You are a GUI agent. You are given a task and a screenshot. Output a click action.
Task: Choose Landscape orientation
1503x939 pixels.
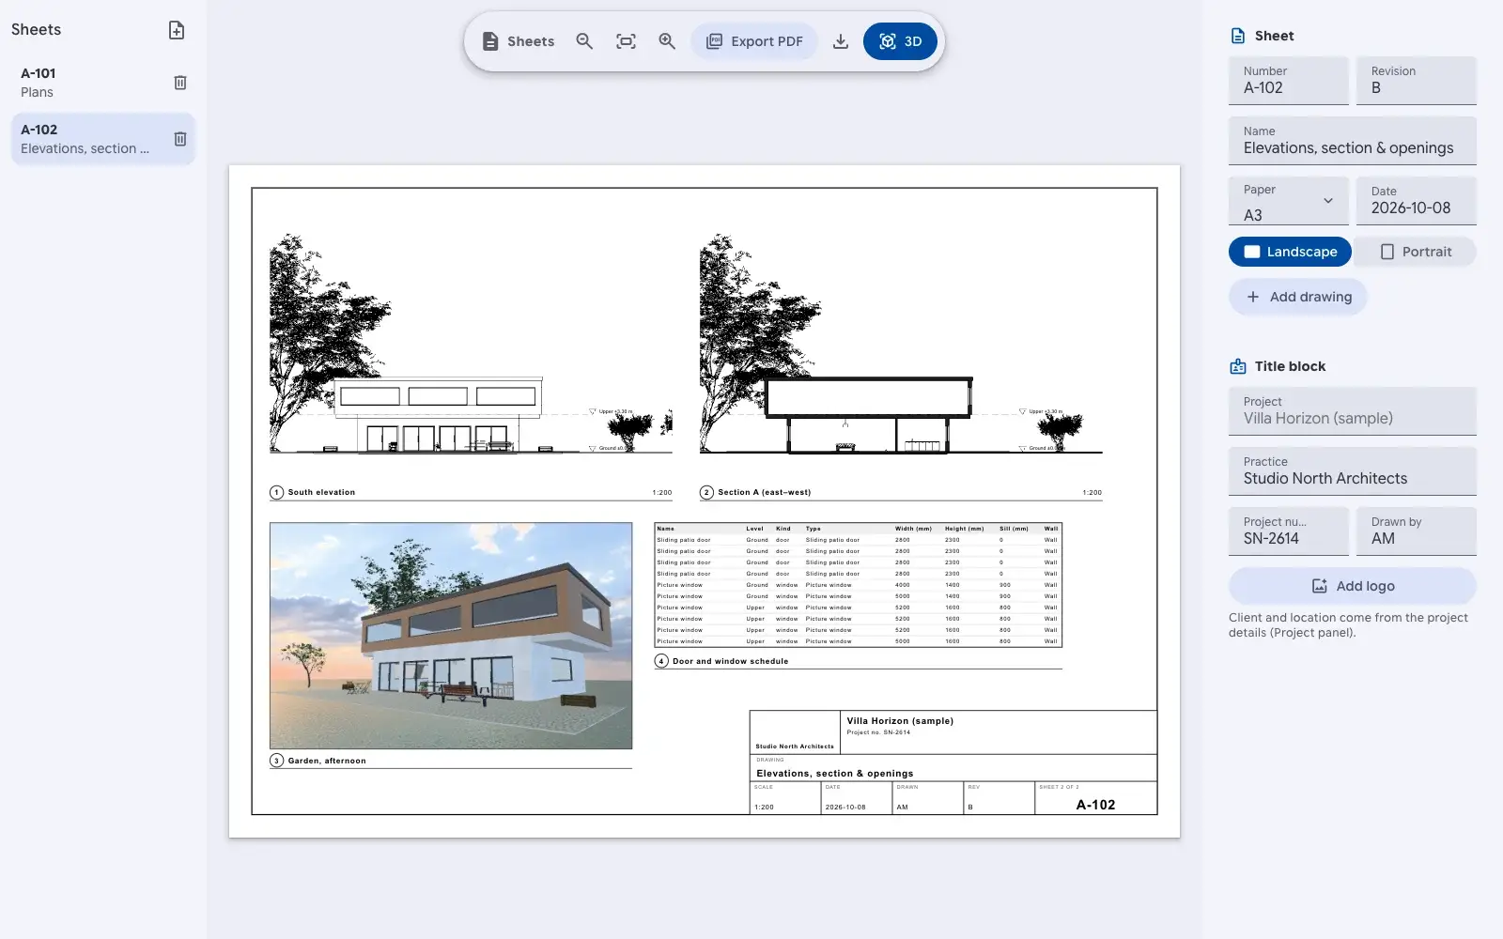tap(1290, 252)
